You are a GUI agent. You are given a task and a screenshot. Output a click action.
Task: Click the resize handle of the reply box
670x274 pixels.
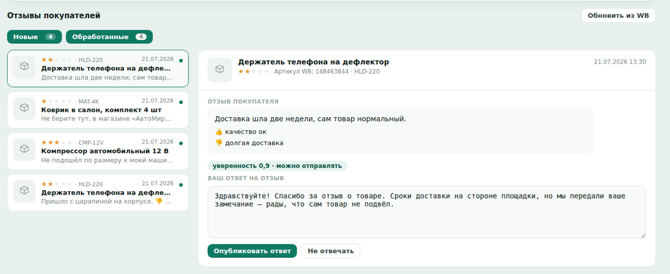coord(643,235)
